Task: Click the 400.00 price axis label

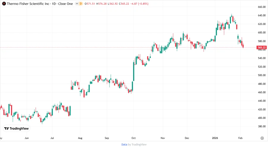Action: tap(262, 118)
